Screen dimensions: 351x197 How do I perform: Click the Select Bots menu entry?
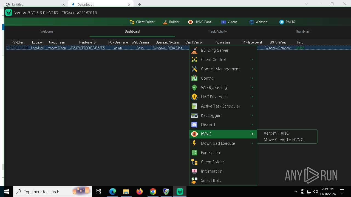(x=223, y=181)
